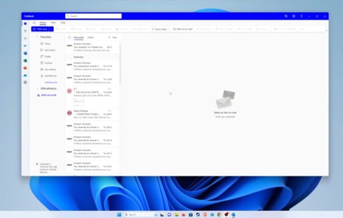Screen dimensions: 343x218
Task: Expand the Nadia Malabar conversation thread arrow
Action: tap(75, 114)
